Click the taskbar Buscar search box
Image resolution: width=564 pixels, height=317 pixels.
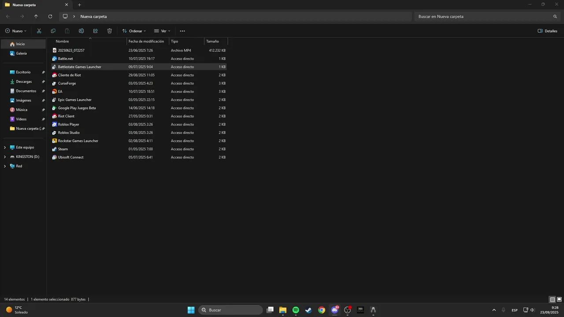point(230,310)
